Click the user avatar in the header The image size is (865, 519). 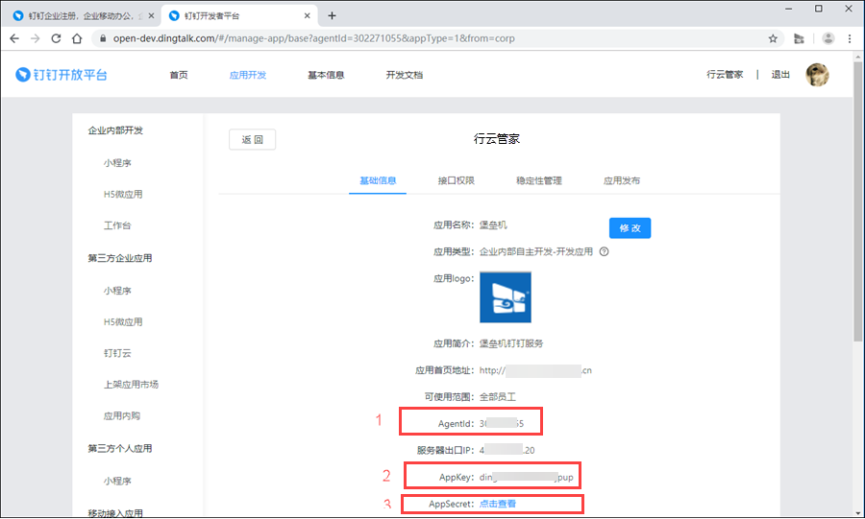[x=817, y=74]
